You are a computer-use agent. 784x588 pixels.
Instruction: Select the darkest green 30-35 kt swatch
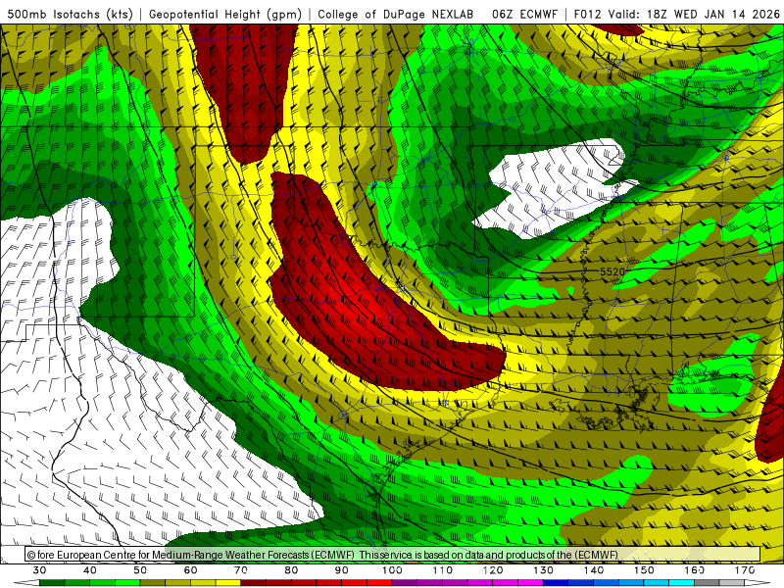(52, 582)
